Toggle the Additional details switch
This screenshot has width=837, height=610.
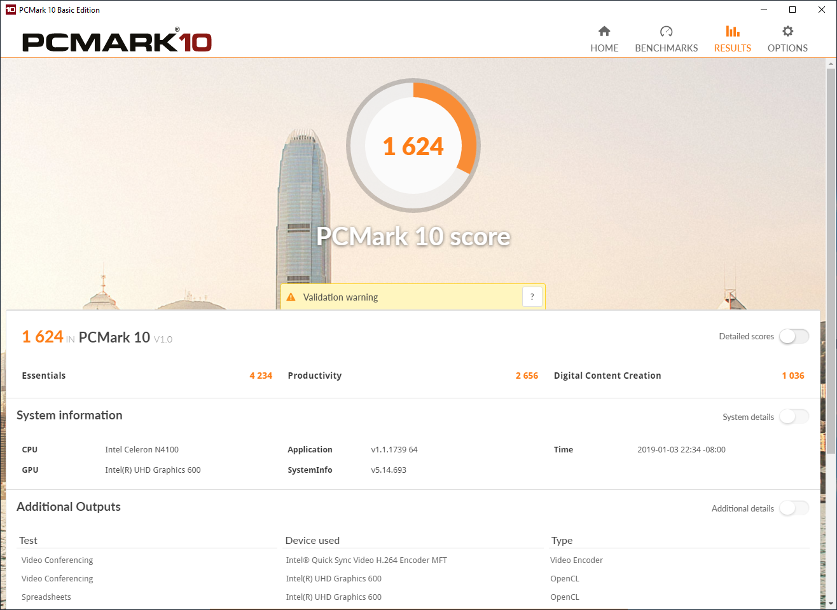point(794,508)
